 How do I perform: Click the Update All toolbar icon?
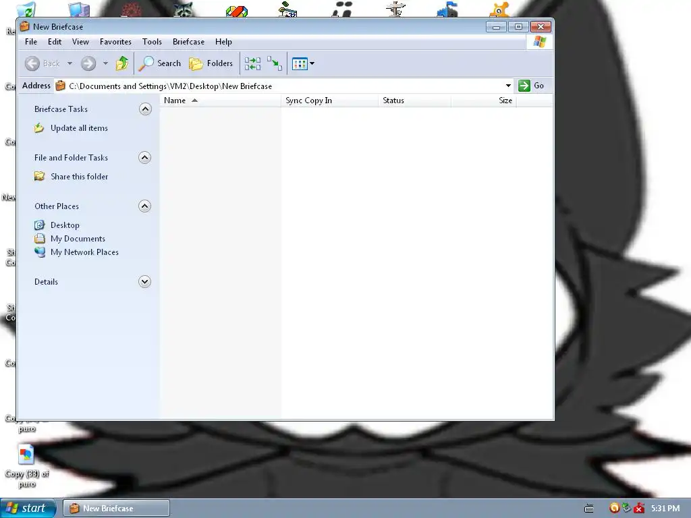[252, 63]
